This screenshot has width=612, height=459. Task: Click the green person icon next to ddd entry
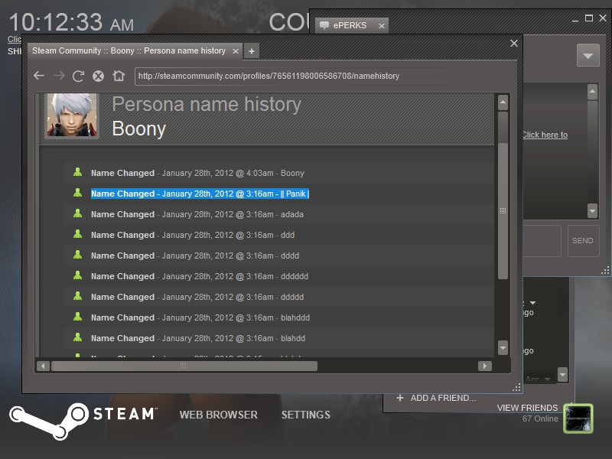(78, 234)
